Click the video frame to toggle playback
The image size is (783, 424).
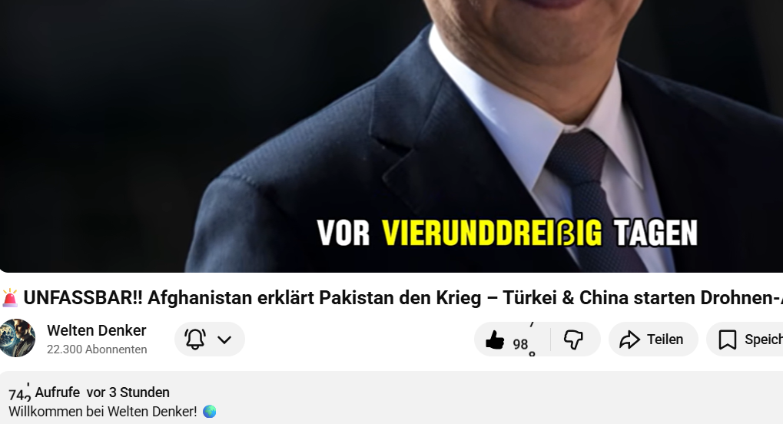coord(392,136)
